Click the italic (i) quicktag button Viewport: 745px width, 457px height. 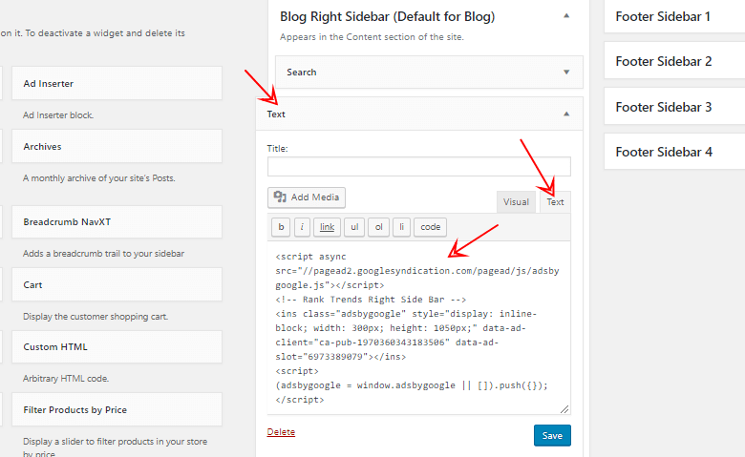coord(302,227)
